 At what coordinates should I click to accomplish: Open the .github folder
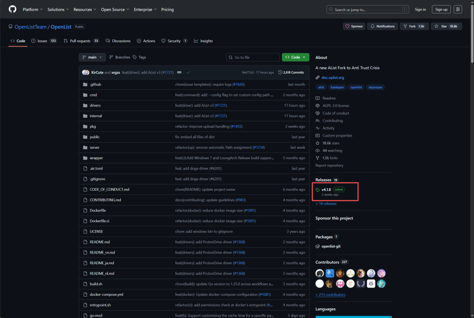pyautogui.click(x=95, y=84)
